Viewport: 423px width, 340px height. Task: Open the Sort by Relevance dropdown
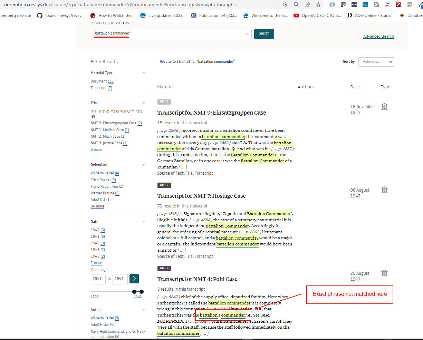(376, 62)
